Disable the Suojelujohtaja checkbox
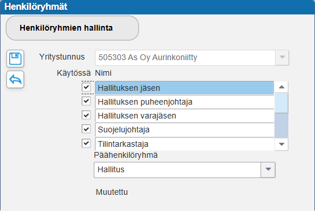315x211 pixels. click(x=86, y=129)
